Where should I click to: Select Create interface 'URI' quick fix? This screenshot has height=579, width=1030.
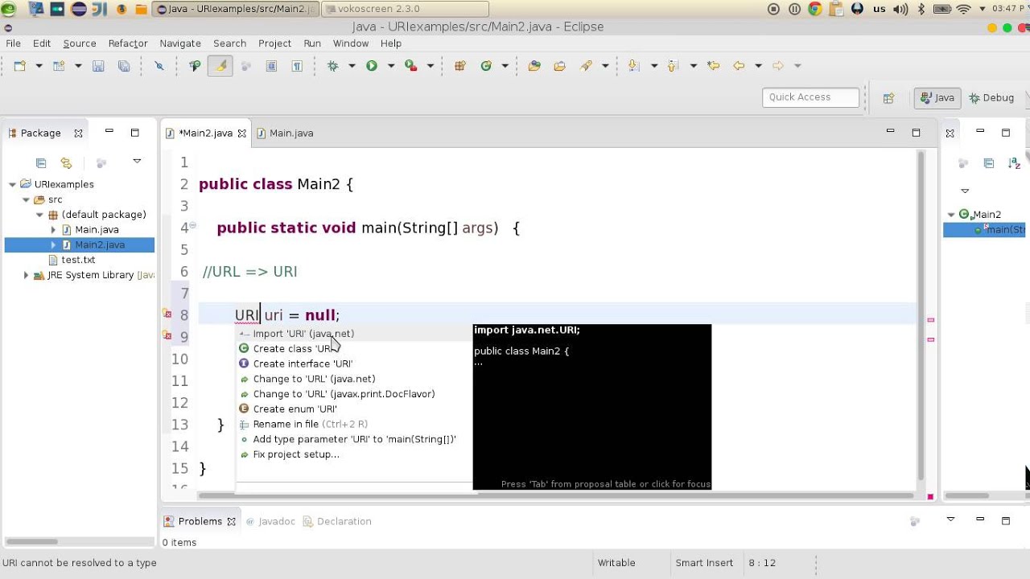(x=354, y=364)
